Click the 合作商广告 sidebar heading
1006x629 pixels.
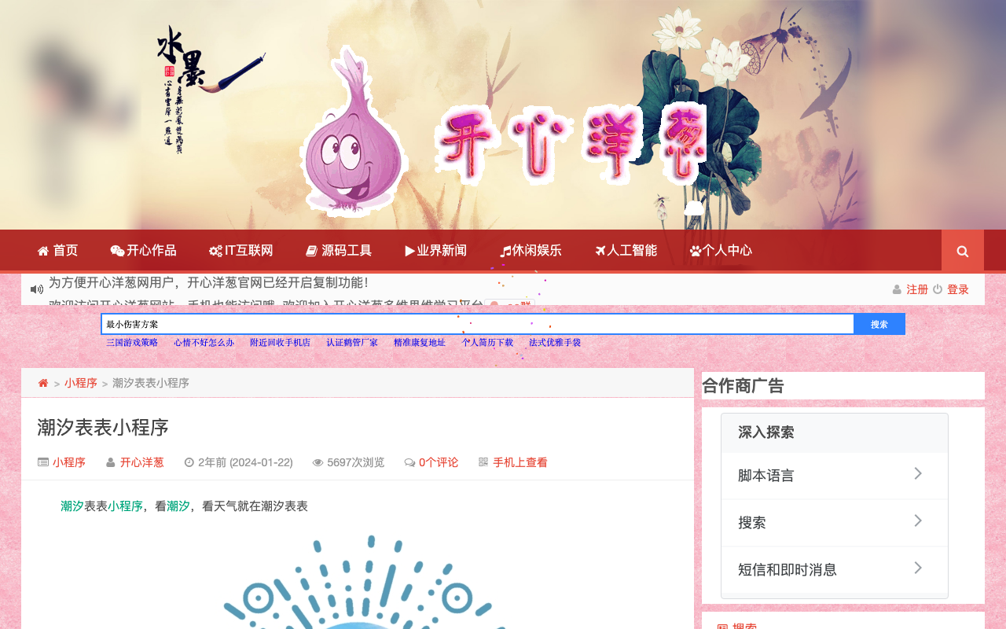pyautogui.click(x=743, y=386)
